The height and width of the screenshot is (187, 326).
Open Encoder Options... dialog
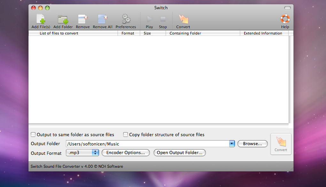pyautogui.click(x=126, y=153)
